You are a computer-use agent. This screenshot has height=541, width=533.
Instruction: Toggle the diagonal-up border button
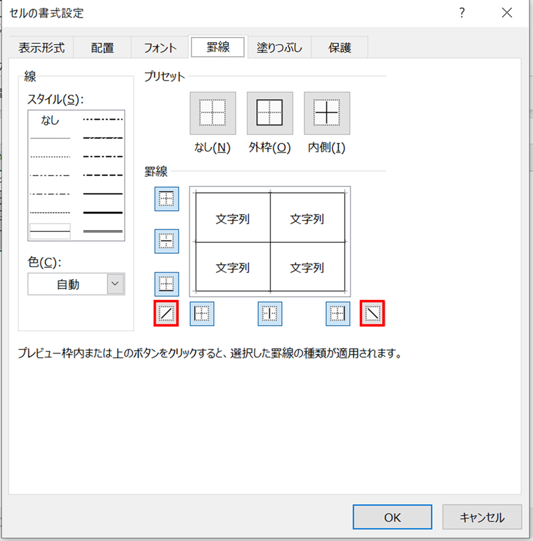pos(166,314)
